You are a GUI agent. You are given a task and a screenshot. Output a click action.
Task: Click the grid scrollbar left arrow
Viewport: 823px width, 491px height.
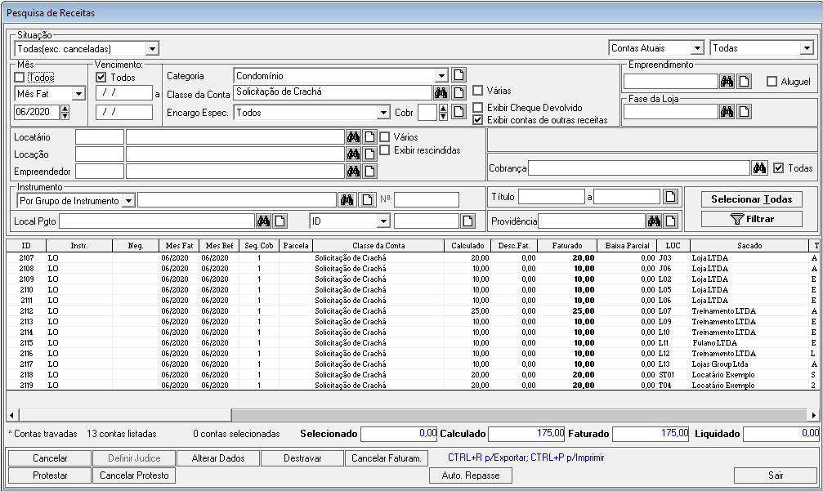click(11, 415)
